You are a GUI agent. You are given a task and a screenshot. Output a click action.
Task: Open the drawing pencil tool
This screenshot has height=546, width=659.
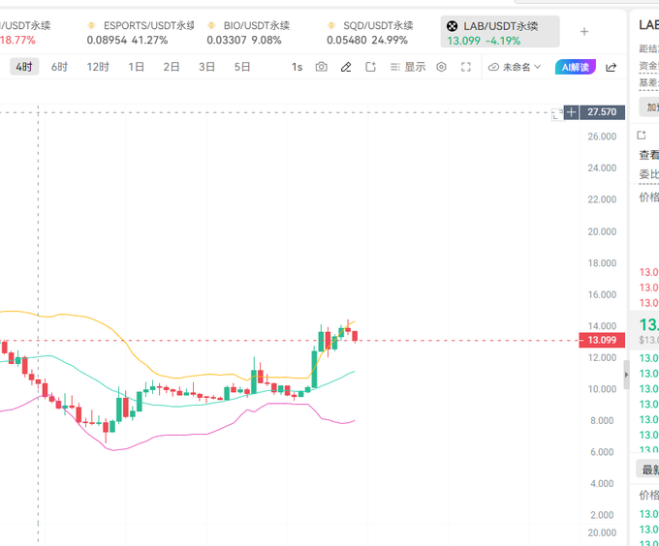click(346, 67)
